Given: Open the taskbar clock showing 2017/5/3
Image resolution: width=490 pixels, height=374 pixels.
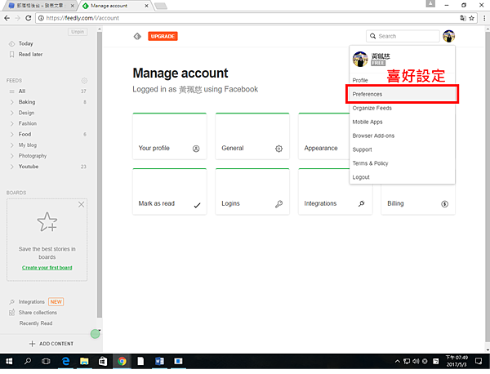Looking at the screenshot, I should (x=457, y=362).
